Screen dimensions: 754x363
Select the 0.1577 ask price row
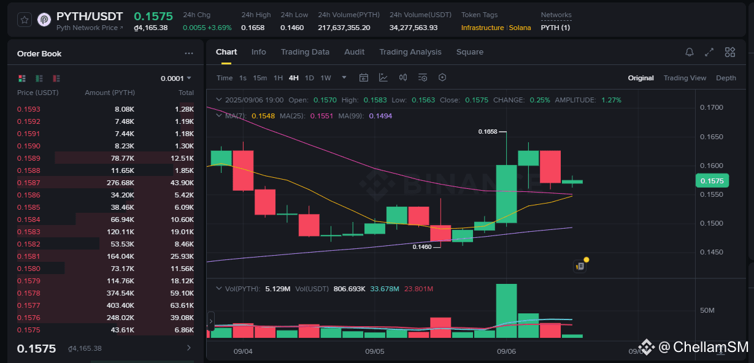(x=106, y=305)
